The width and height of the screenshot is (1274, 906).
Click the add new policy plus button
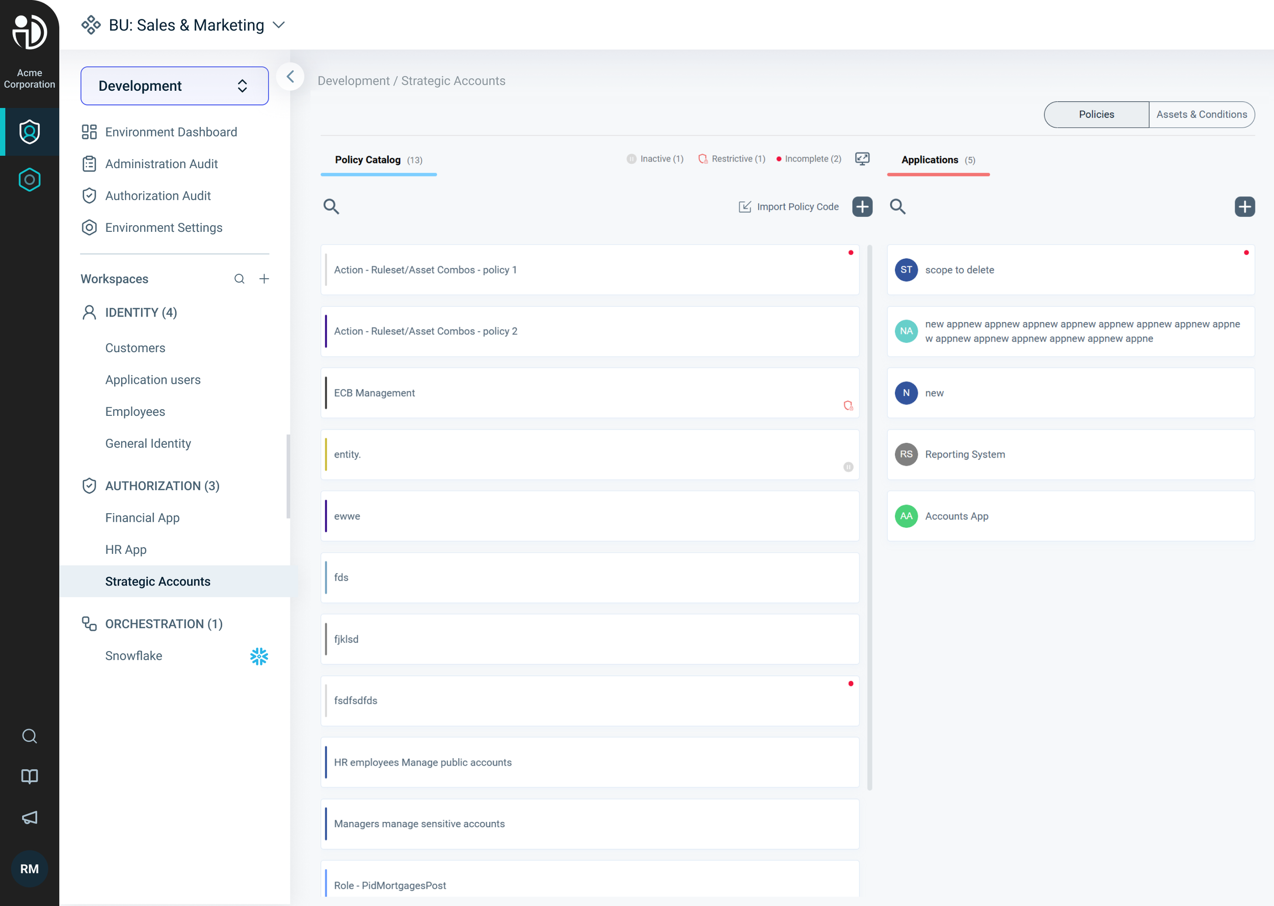[862, 206]
